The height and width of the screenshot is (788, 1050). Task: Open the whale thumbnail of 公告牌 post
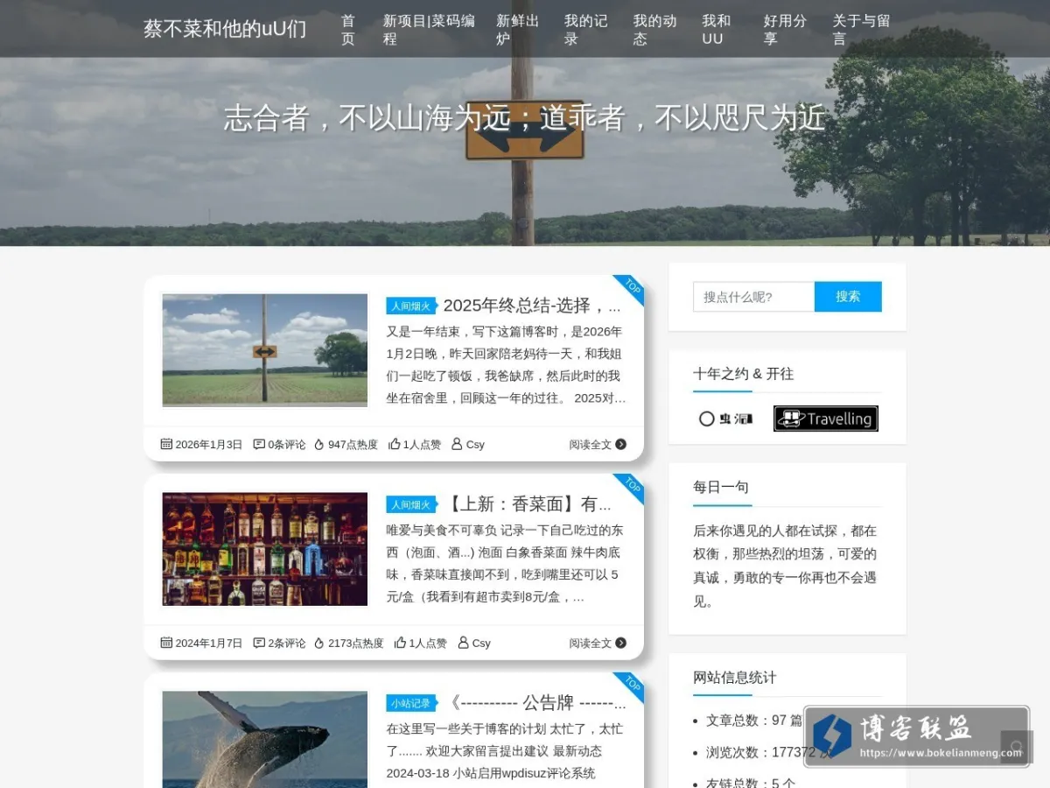click(x=265, y=739)
